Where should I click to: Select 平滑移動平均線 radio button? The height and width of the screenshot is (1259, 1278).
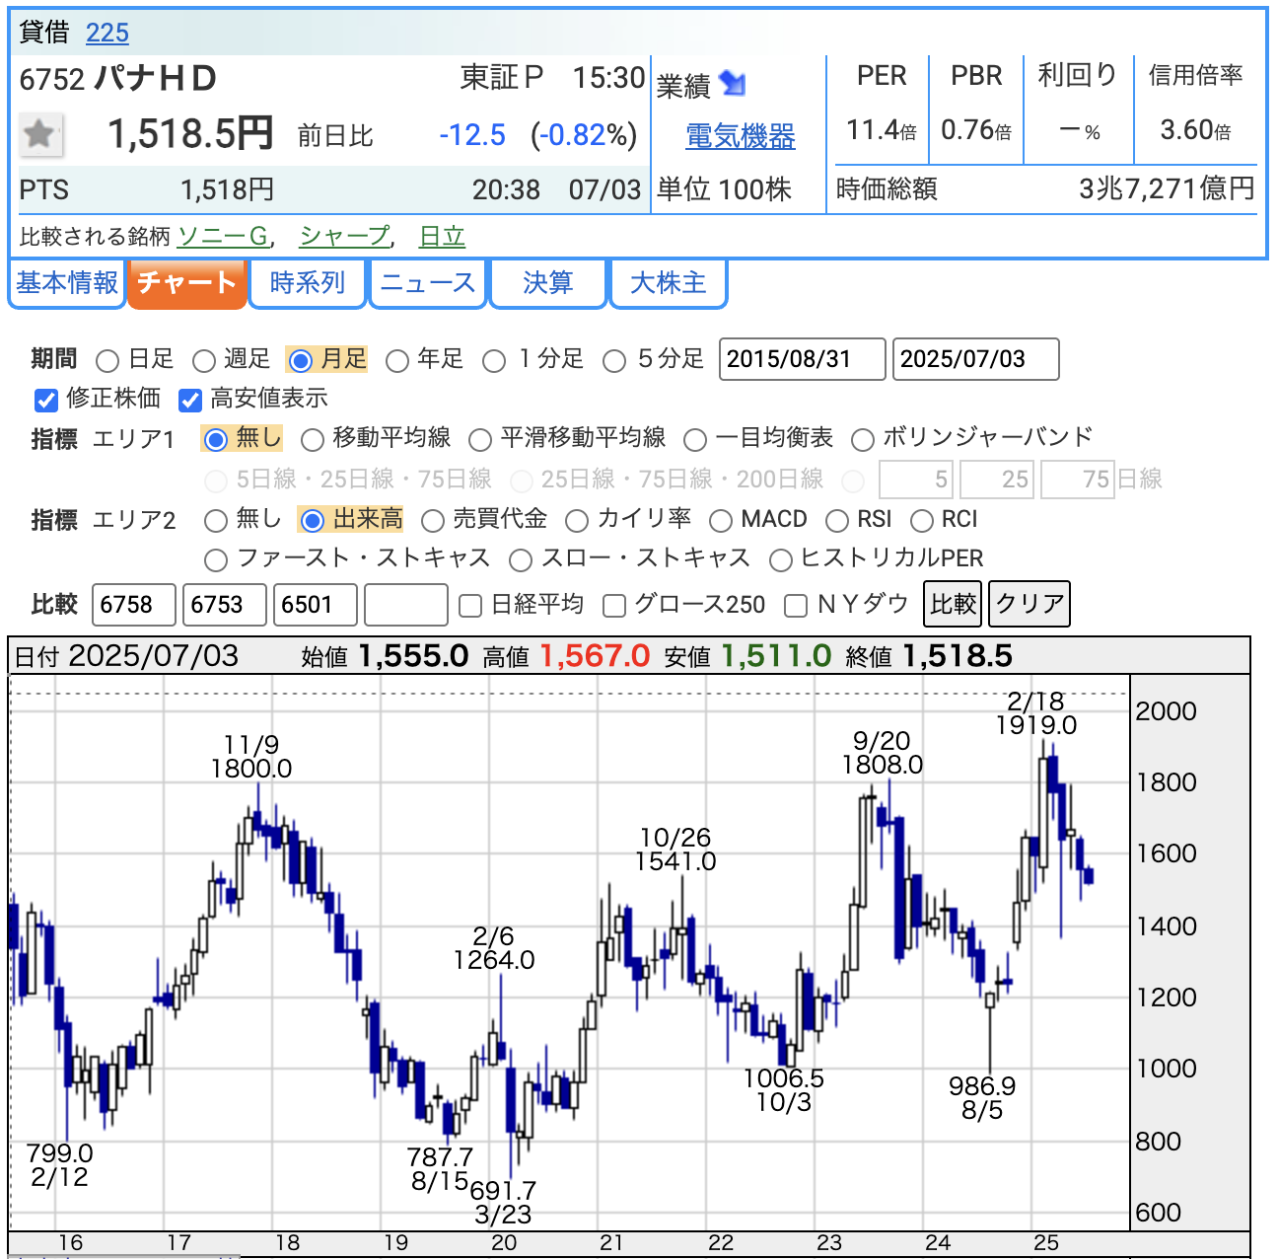[x=480, y=439]
